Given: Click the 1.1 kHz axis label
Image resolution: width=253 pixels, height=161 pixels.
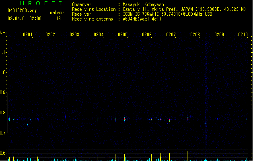Looking at the screenshot, I should pos(3,52).
